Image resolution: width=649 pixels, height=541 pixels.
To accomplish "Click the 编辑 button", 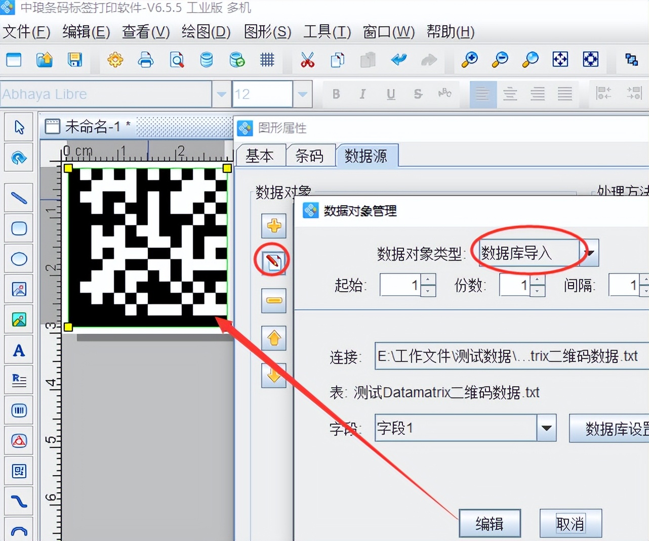I will [490, 523].
